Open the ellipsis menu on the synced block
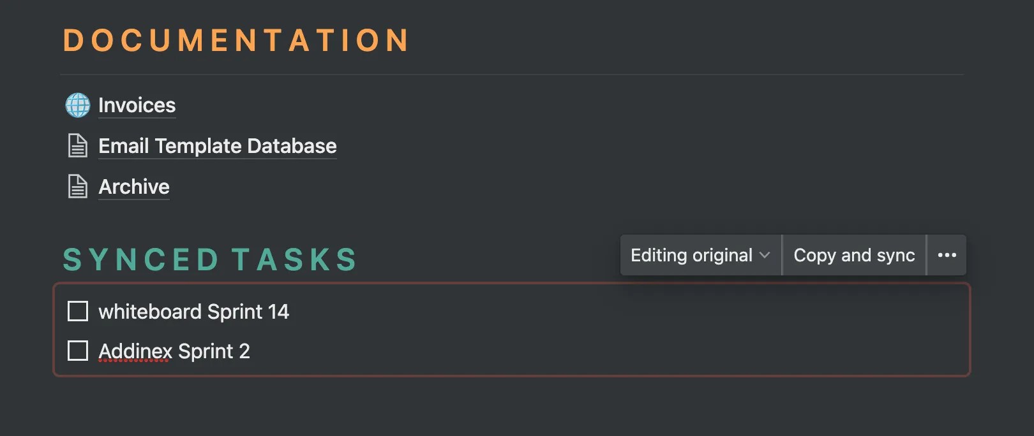 947,255
